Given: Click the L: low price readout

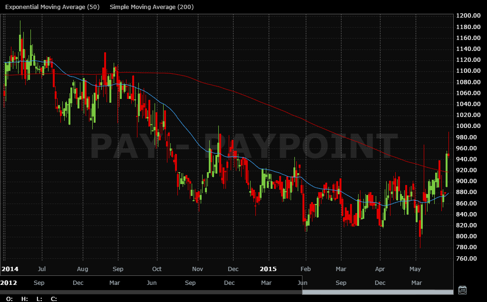Looking at the screenshot, I should pos(39,299).
